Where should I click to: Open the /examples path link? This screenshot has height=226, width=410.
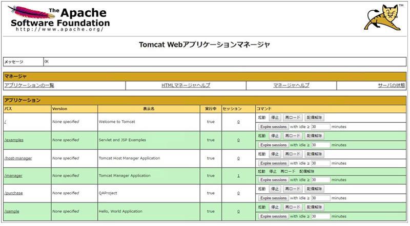pos(14,140)
